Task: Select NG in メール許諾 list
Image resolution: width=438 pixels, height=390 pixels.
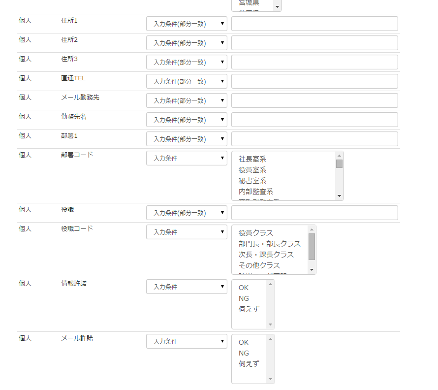Action: tap(244, 353)
